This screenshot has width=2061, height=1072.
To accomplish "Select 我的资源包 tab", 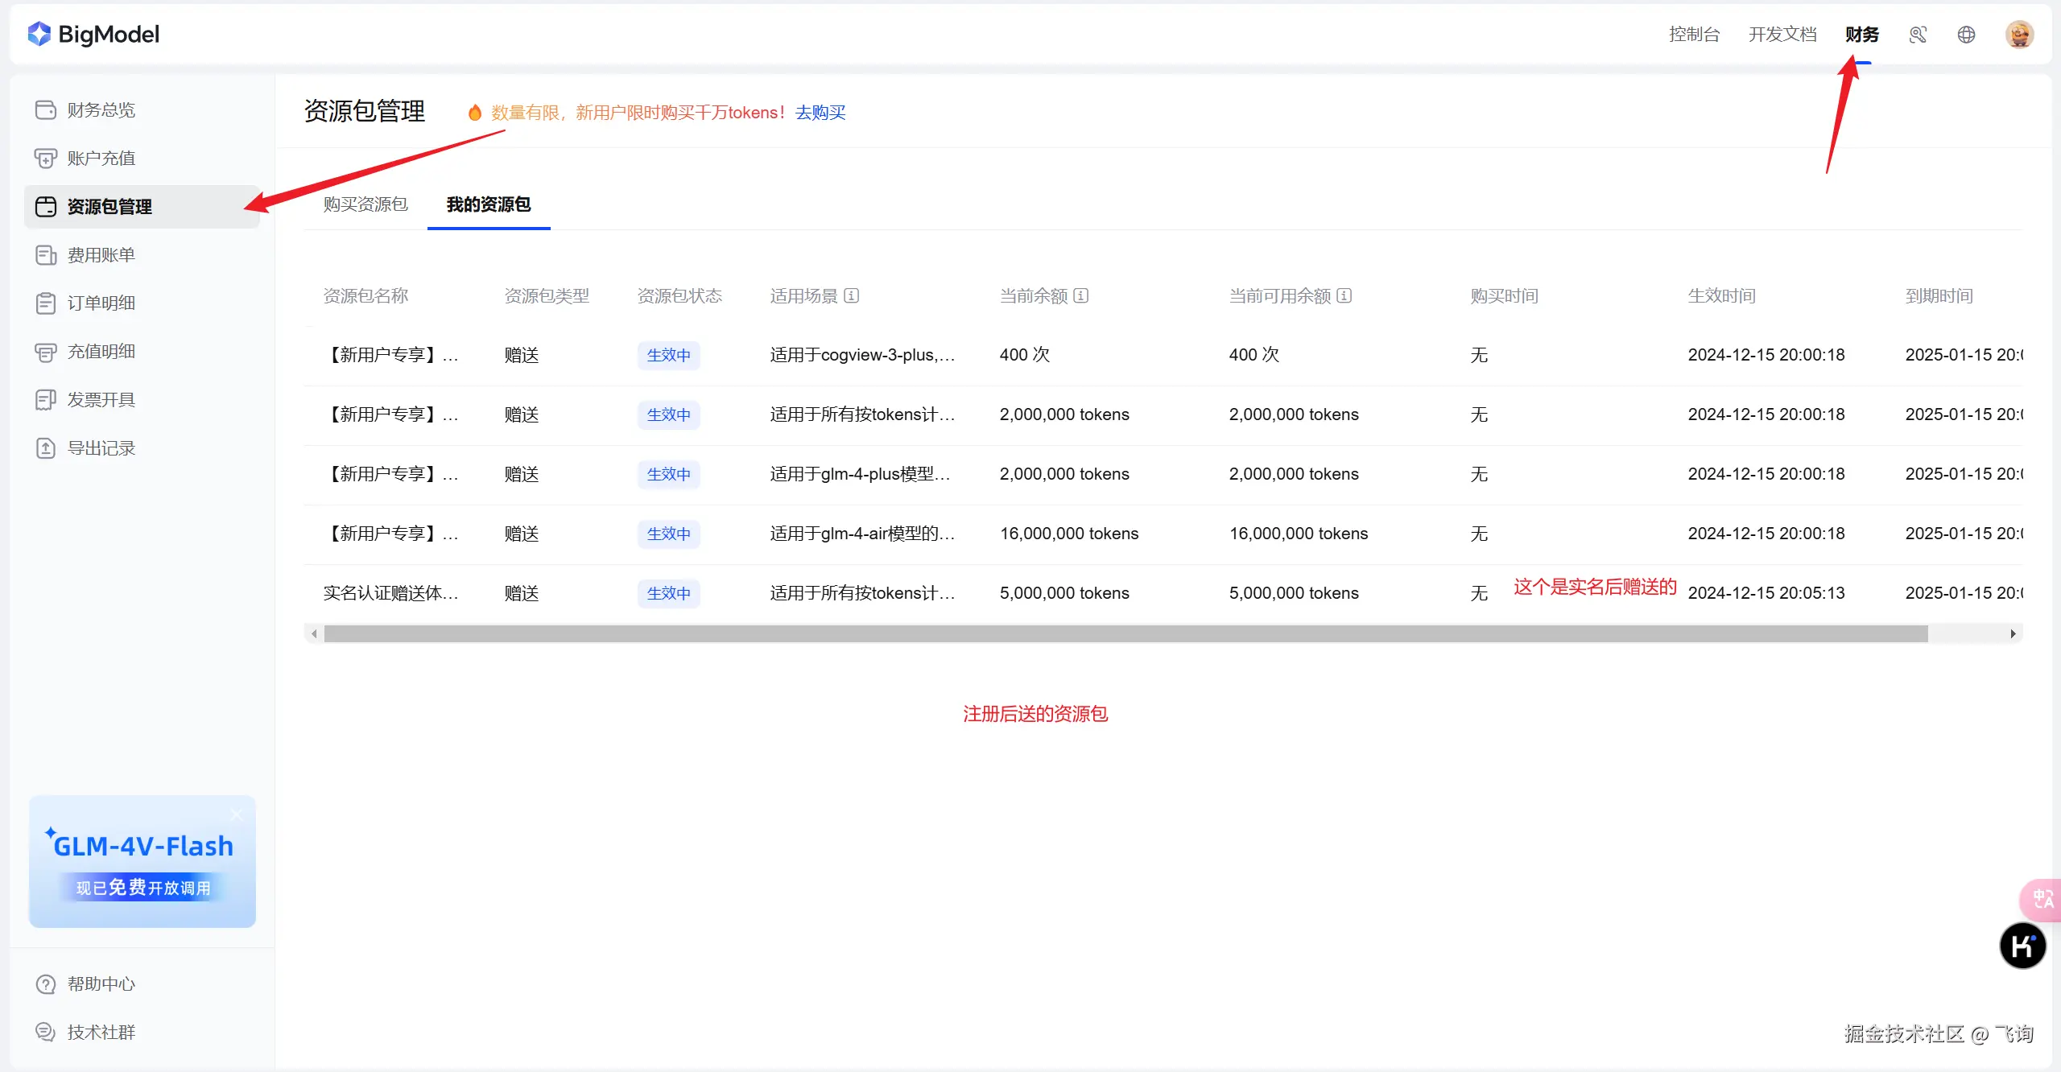I will tap(489, 204).
